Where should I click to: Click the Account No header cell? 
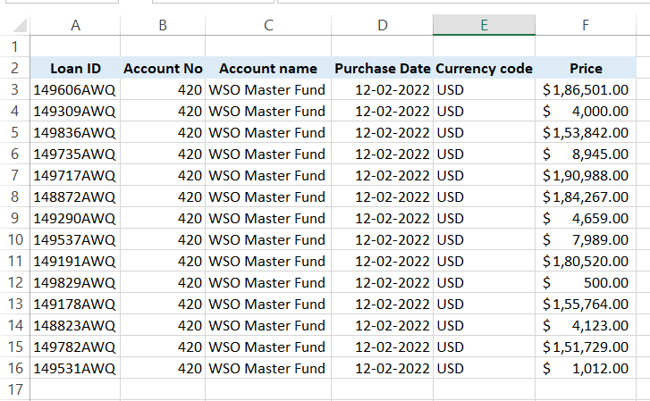tap(163, 68)
